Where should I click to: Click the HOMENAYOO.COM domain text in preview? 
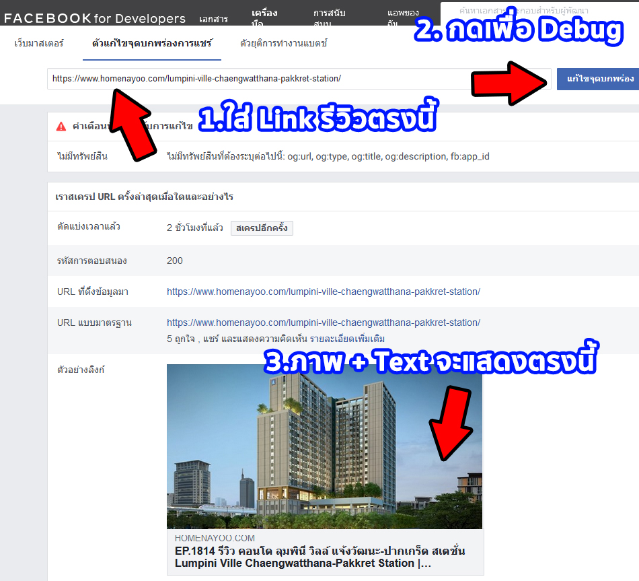[x=215, y=538]
